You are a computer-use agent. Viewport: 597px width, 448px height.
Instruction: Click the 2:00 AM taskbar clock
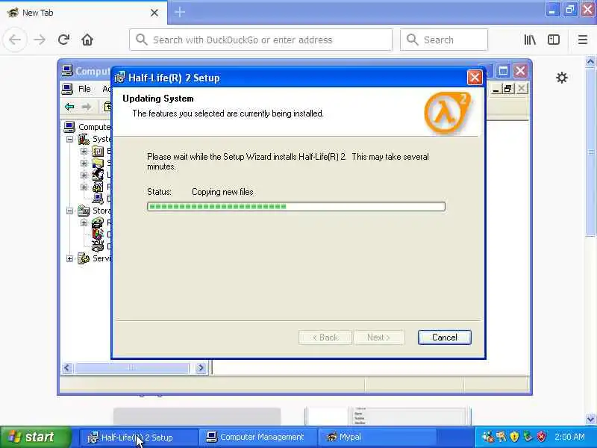[x=569, y=437]
